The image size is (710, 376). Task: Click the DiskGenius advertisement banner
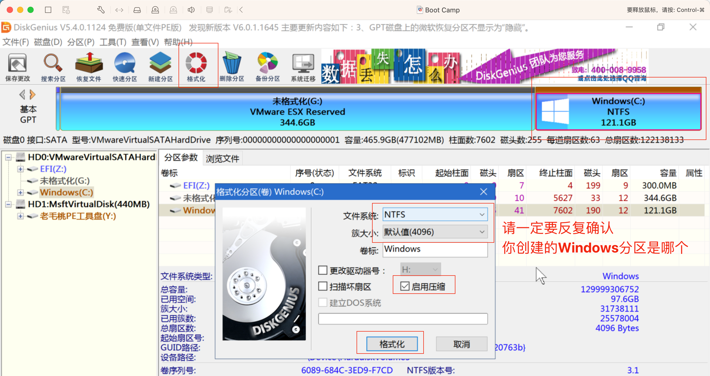click(x=485, y=67)
